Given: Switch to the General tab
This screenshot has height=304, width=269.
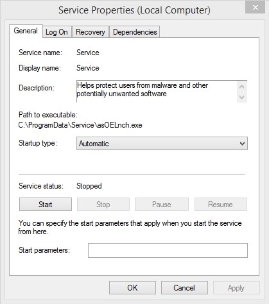Looking at the screenshot, I should 26,31.
